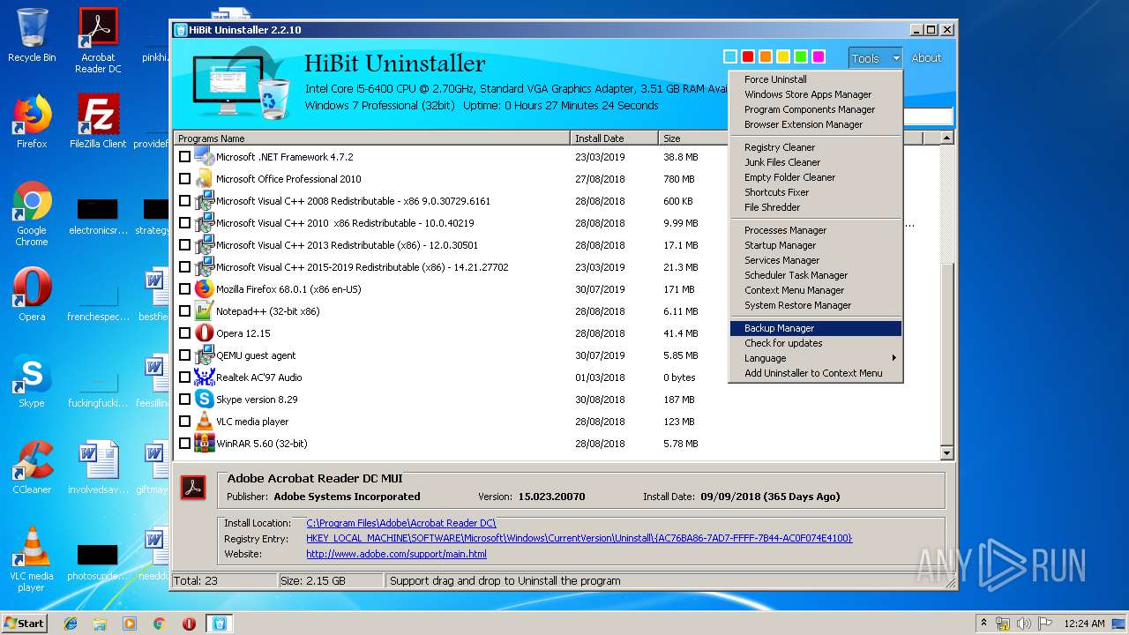Open Firefox desktop shortcut
Image resolution: width=1129 pixels, height=635 pixels.
point(32,122)
